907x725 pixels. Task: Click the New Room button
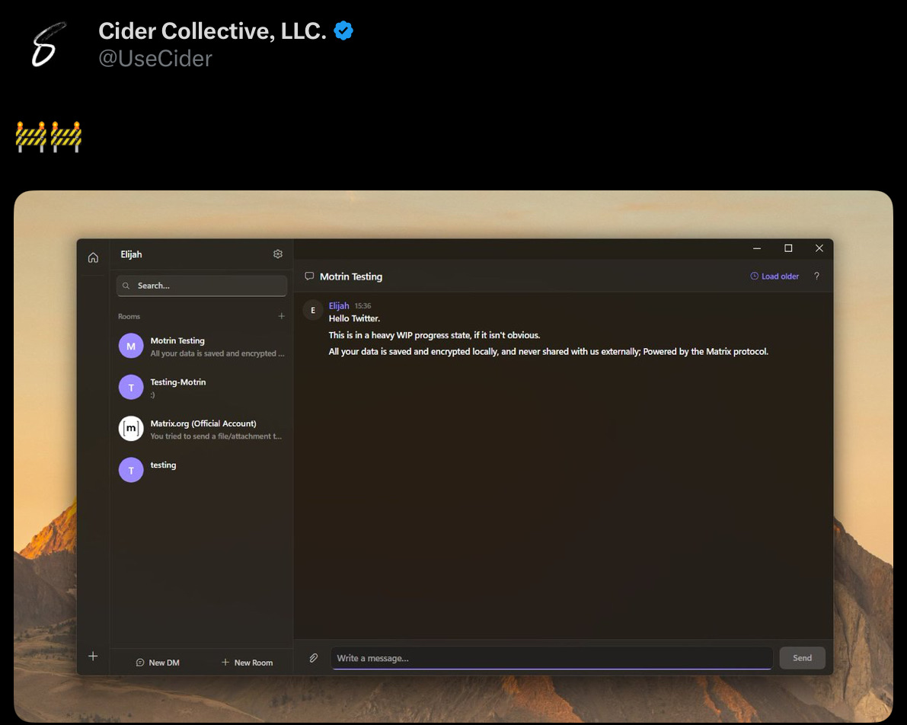(247, 663)
